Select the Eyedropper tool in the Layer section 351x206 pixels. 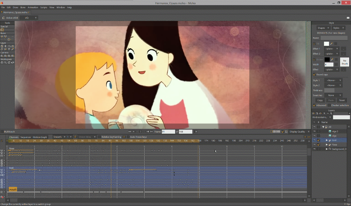point(13,49)
